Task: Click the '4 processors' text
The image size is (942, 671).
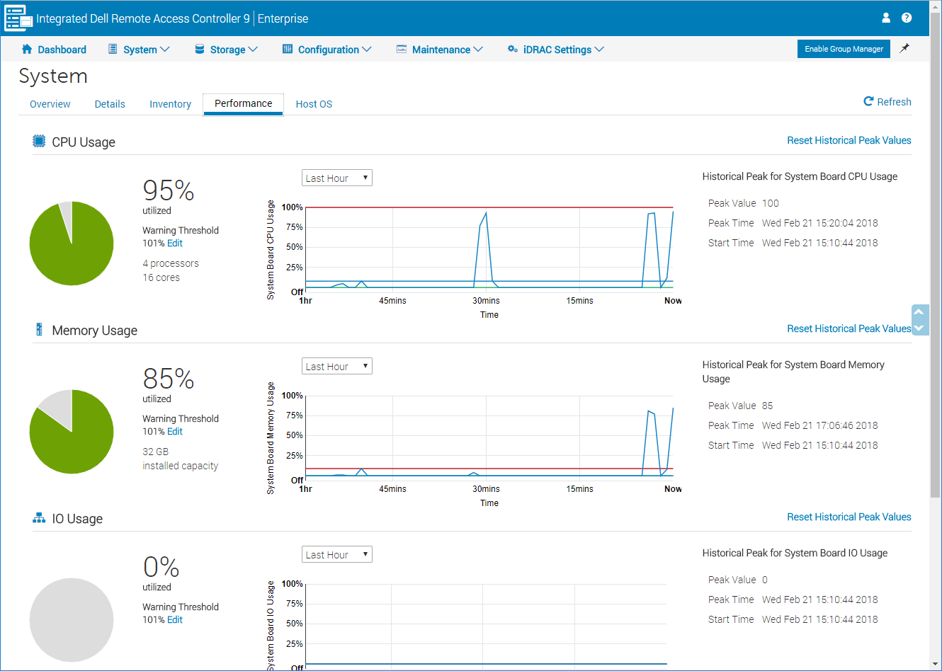Action: [x=171, y=263]
